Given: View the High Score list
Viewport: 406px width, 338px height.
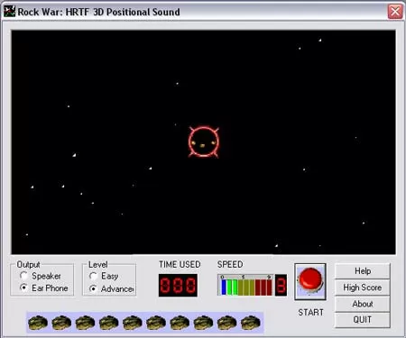Looking at the screenshot, I should 363,288.
